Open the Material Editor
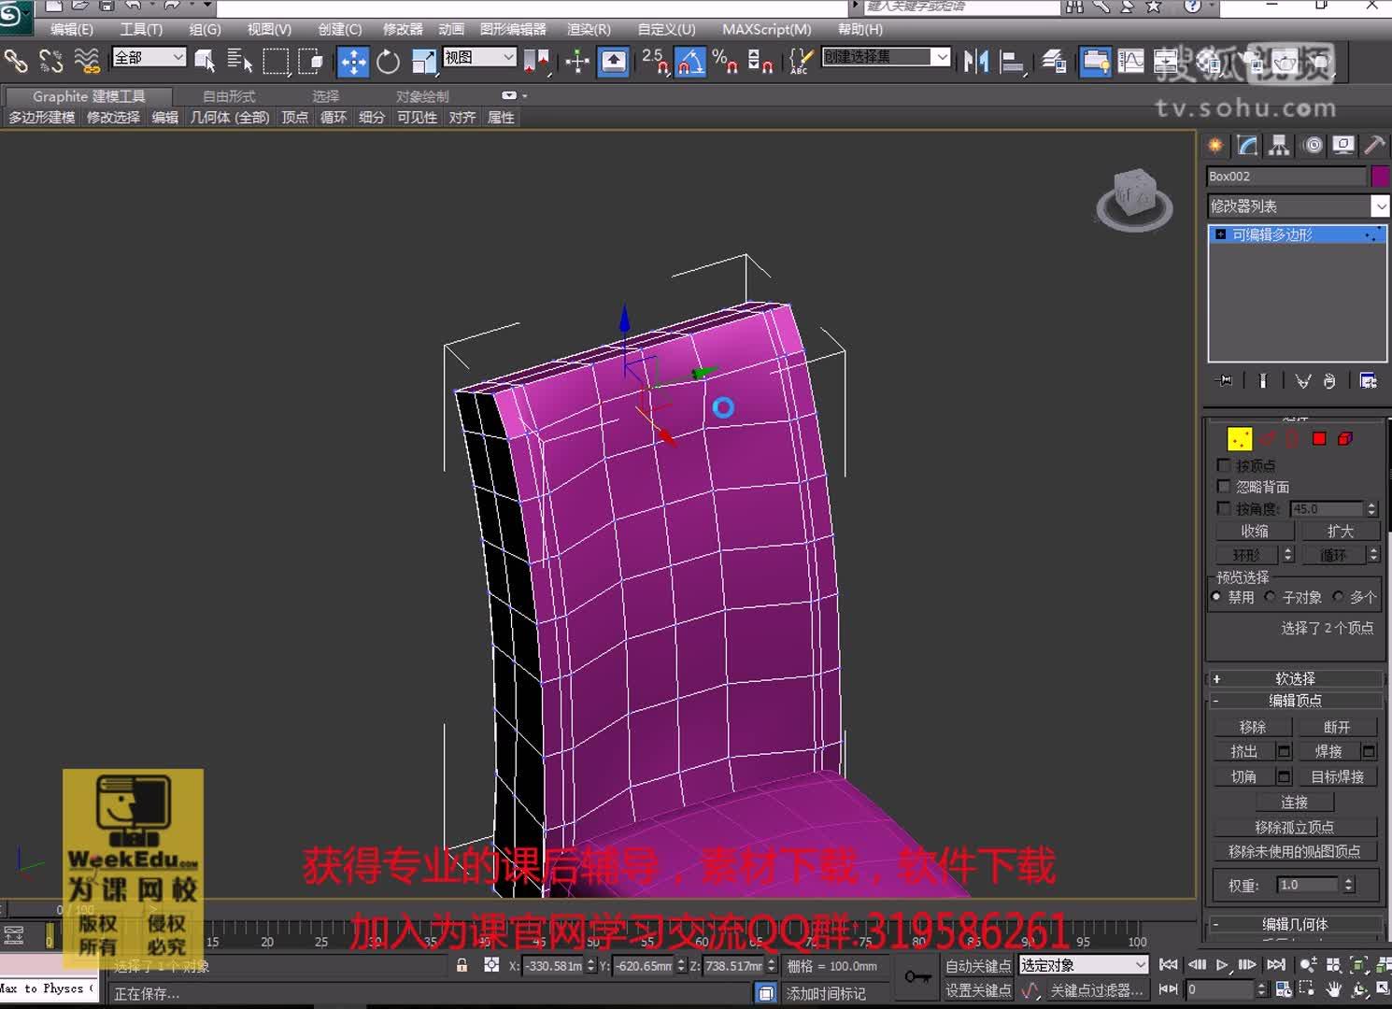This screenshot has height=1009, width=1392. (x=1095, y=62)
